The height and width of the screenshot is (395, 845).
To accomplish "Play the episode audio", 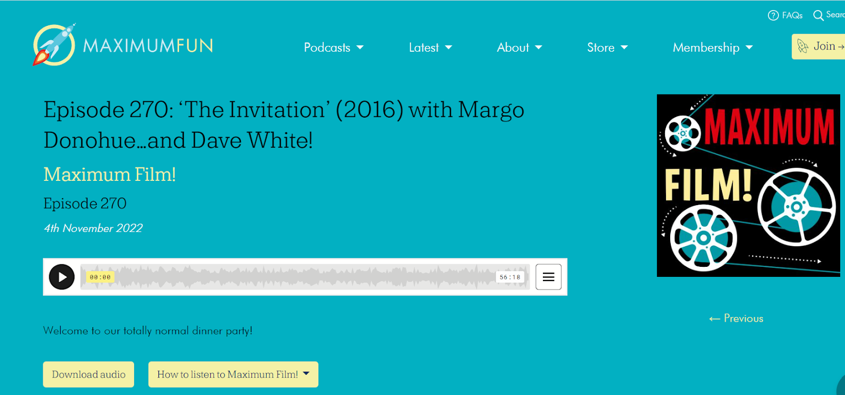I will point(62,277).
